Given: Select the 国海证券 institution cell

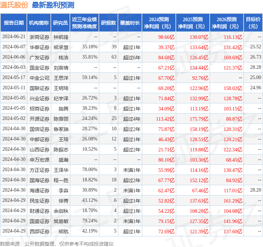Looking at the screenshot, I should click(x=40, y=180).
